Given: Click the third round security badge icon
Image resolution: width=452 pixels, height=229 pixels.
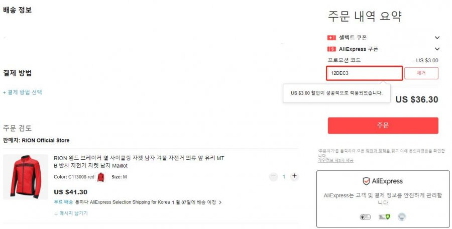Looking at the screenshot, I should 402,216.
